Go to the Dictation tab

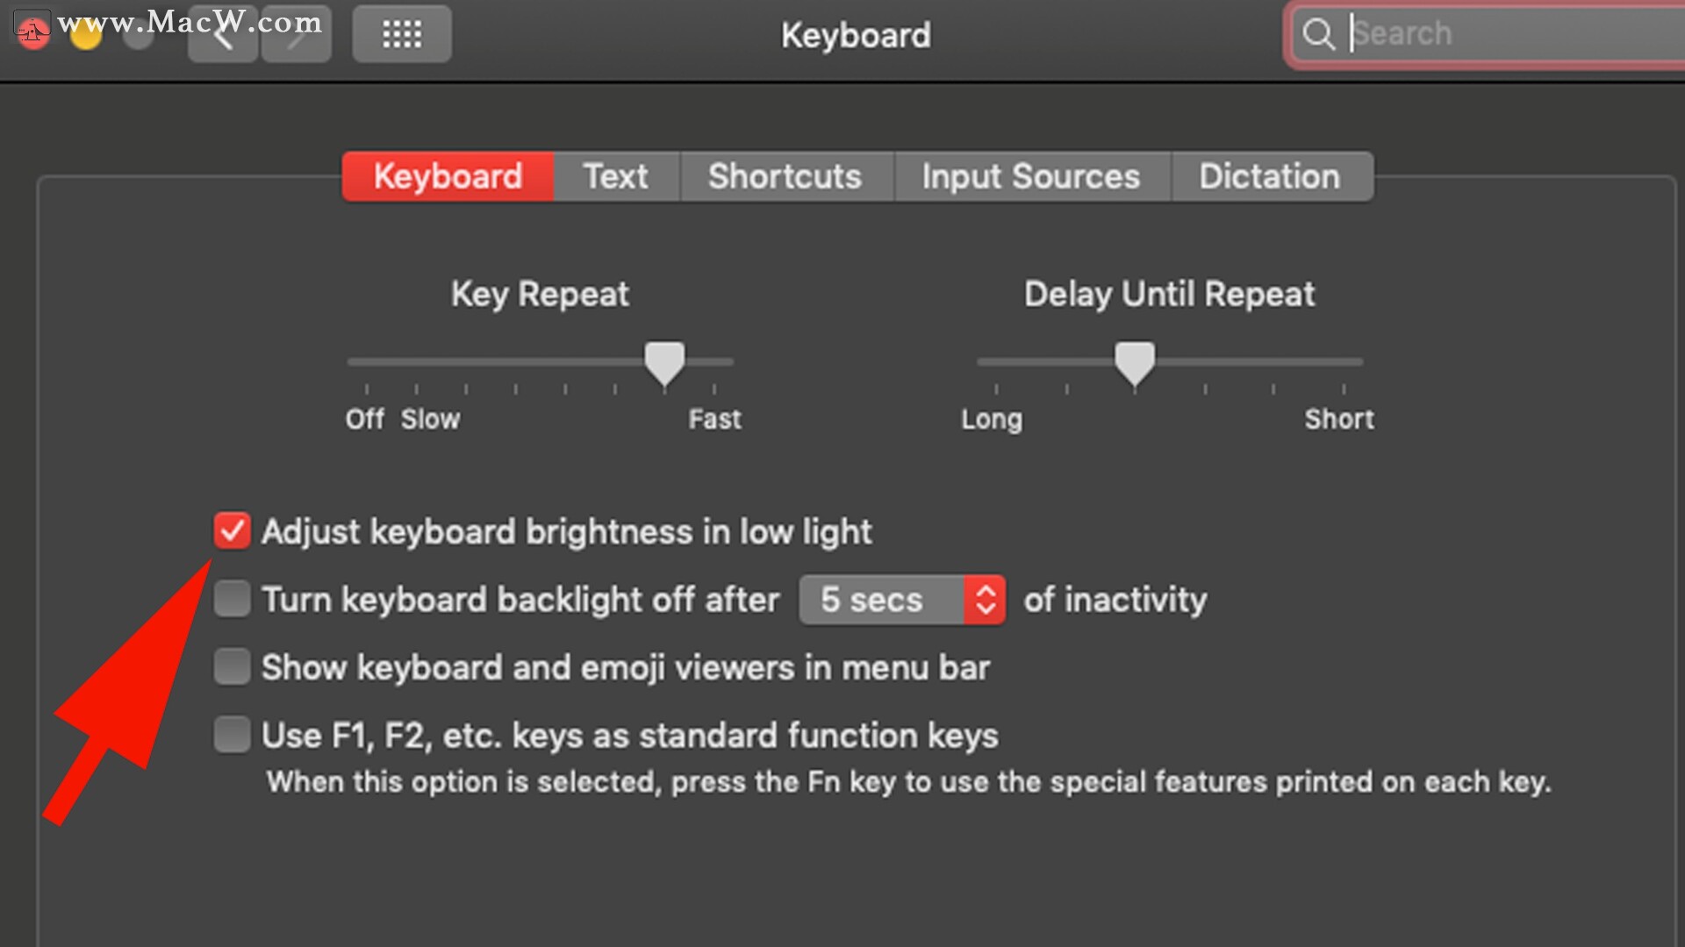1270,177
